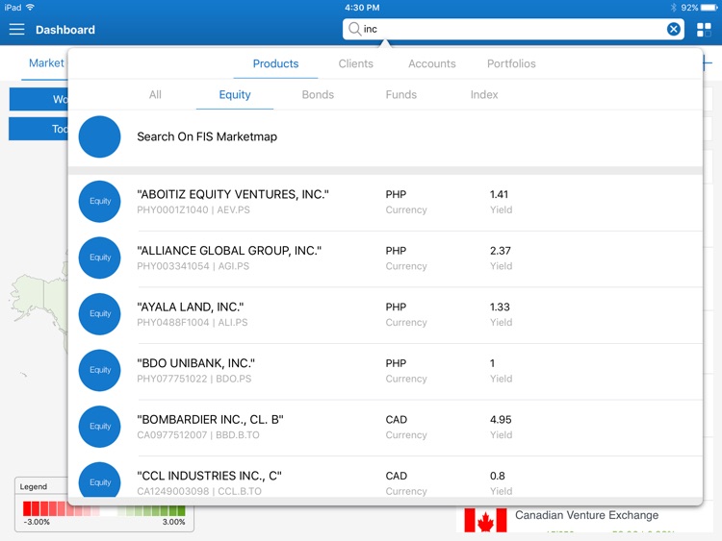
Task: Switch to the Portfolios tab
Action: [511, 63]
